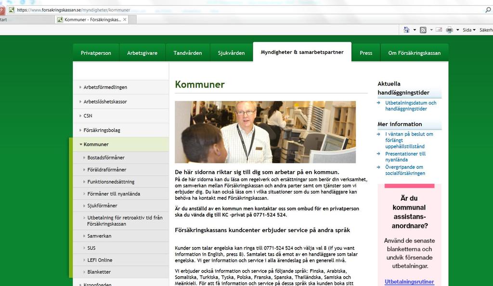
Task: Click the Home icon in browser toolbar
Action: click(406, 30)
